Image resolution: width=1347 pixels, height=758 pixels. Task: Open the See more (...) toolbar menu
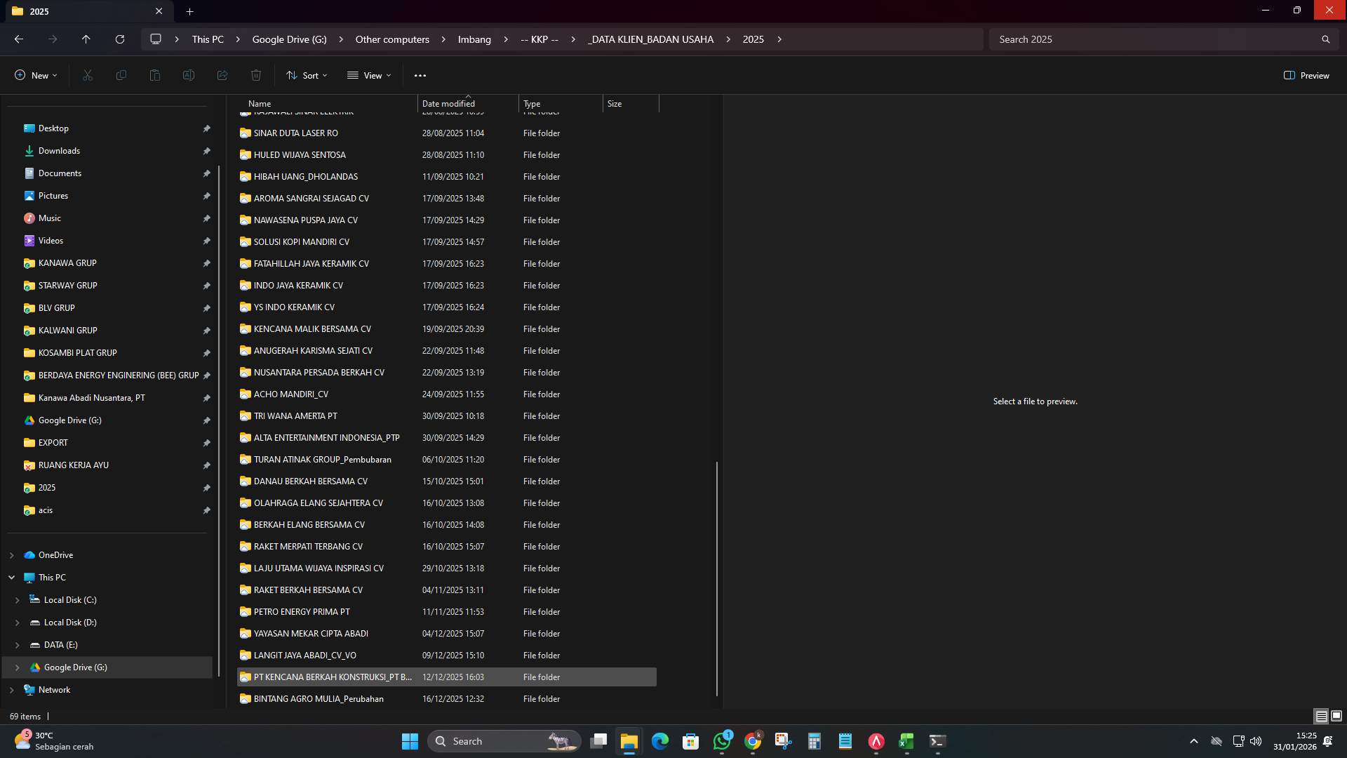421,75
